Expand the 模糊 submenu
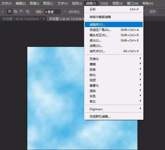165x150 pixels. coord(114,64)
